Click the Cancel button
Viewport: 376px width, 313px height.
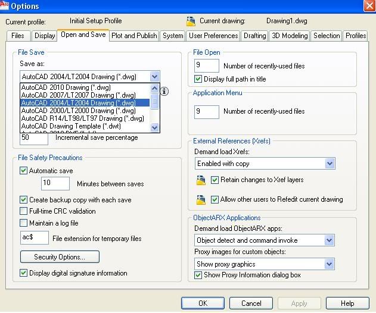[x=251, y=303]
